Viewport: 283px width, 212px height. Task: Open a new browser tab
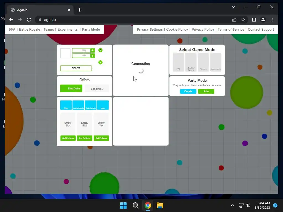[x=79, y=10]
